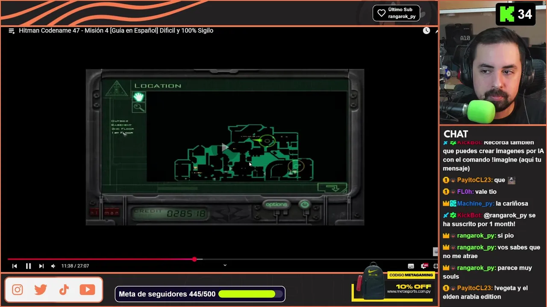Click lower right orange circle on map
The height and width of the screenshot is (307, 547).
296,166
